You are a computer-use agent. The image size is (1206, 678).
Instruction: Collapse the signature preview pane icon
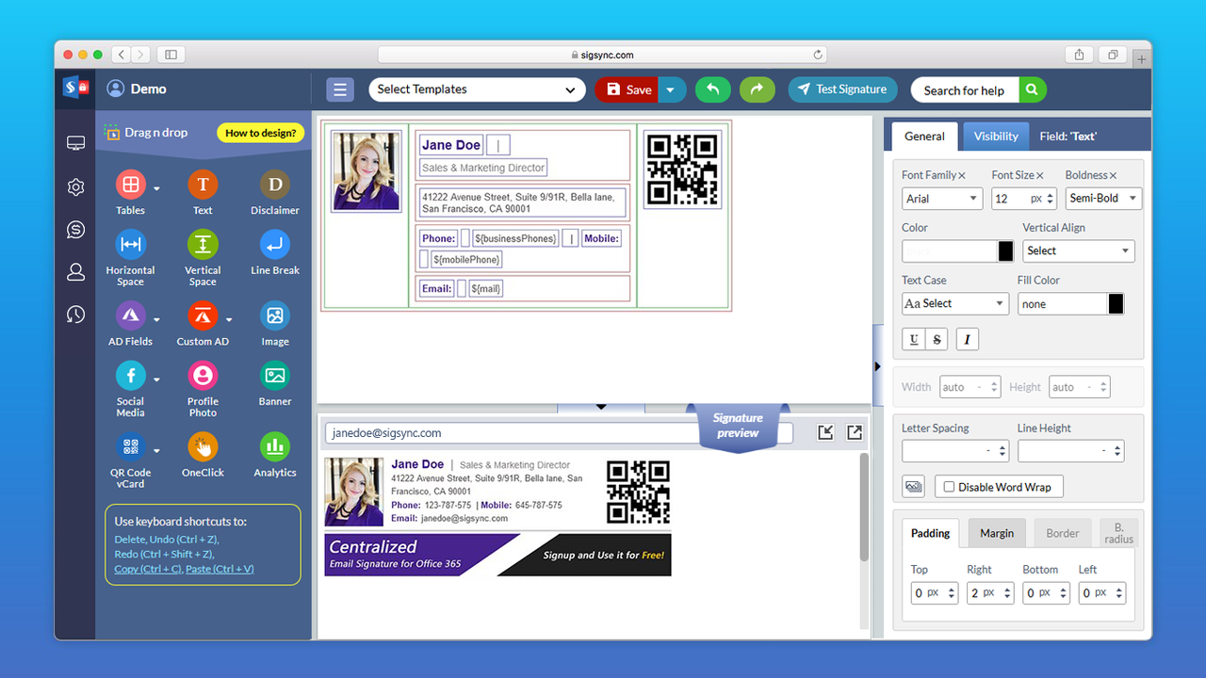pyautogui.click(x=825, y=432)
